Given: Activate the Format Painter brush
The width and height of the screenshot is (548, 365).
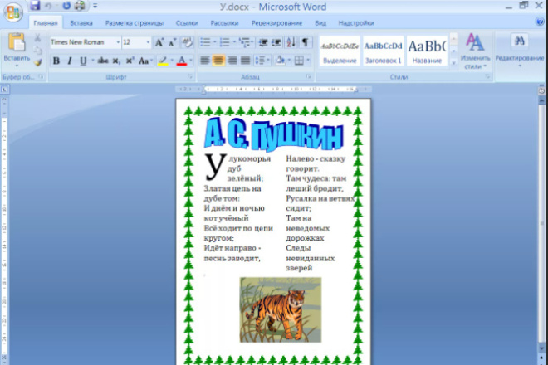Looking at the screenshot, I should click(37, 62).
